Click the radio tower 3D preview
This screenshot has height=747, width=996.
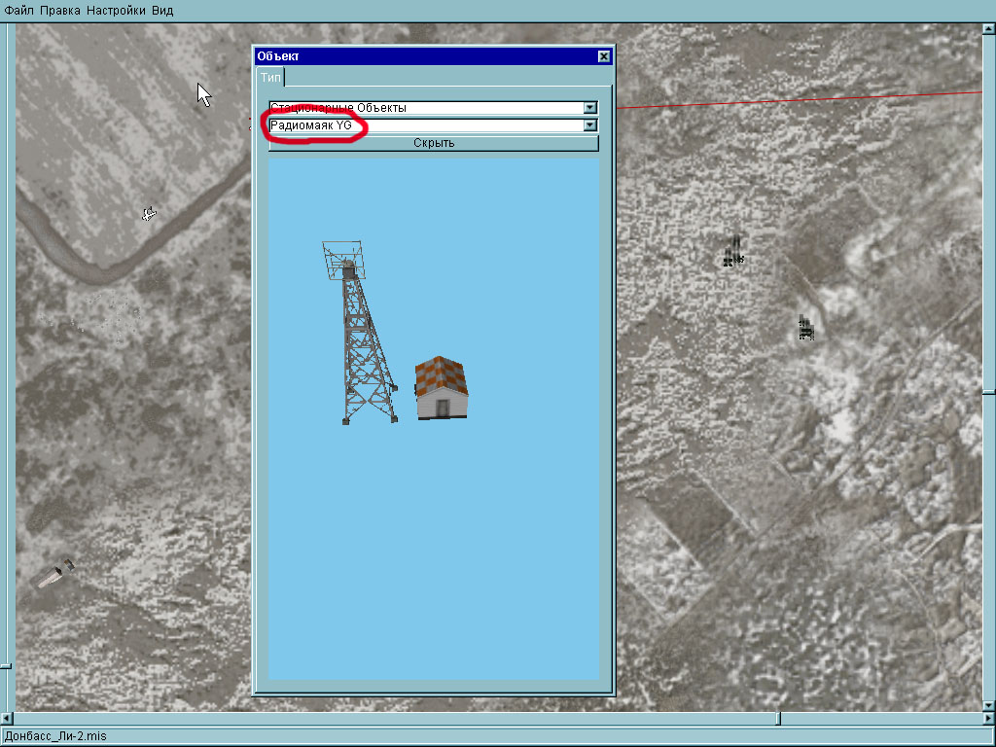coord(359,332)
